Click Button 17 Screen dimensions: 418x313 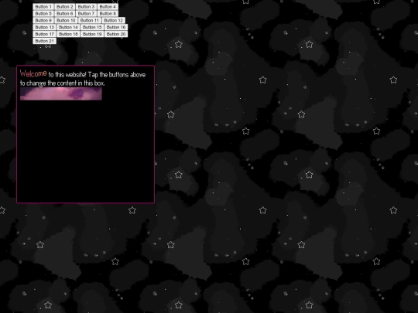(45, 34)
